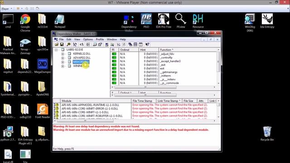Viewport: 290px width, 163px height.
Task: Select the _except_handler3 function row
Action: [x=164, y=61]
